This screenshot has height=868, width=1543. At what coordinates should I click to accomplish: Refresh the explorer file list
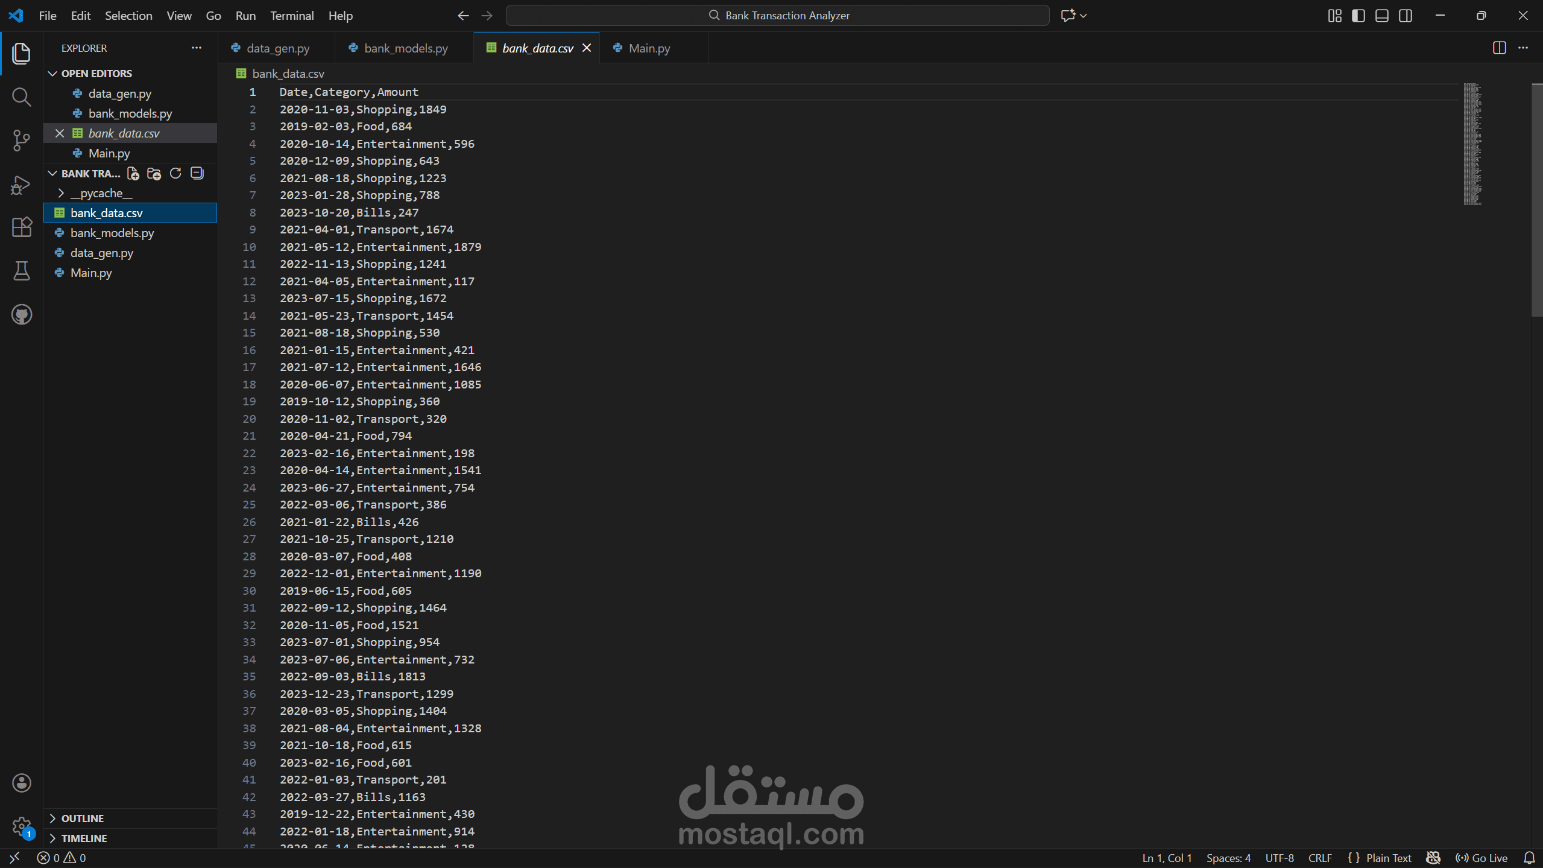175,174
